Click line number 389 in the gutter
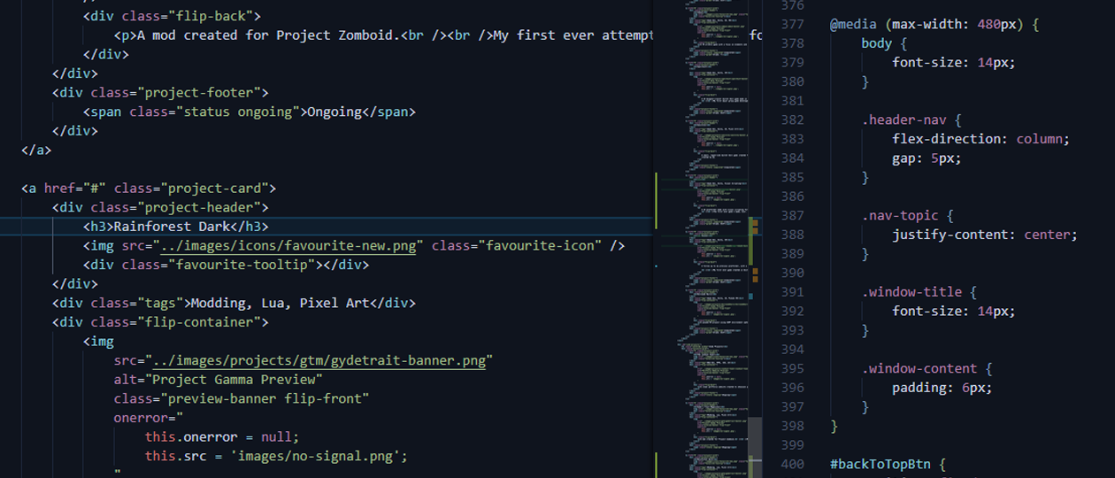This screenshot has height=478, width=1115. (793, 253)
